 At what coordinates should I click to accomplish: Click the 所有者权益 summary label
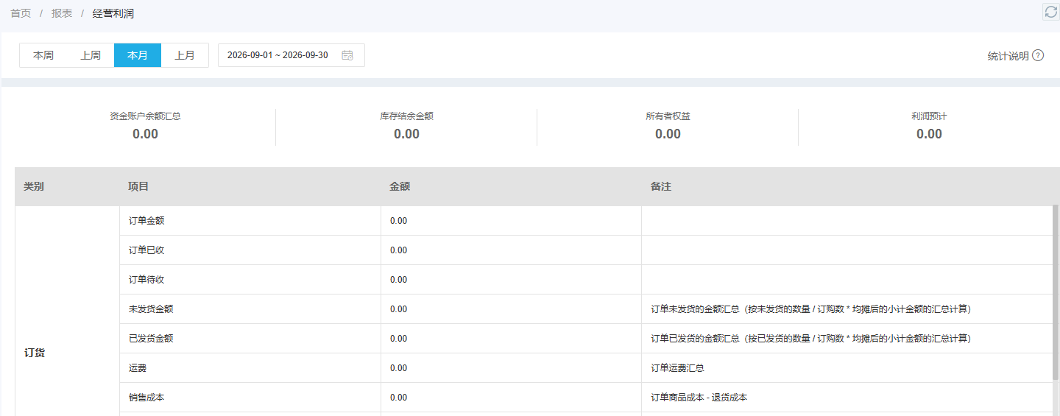(x=668, y=116)
